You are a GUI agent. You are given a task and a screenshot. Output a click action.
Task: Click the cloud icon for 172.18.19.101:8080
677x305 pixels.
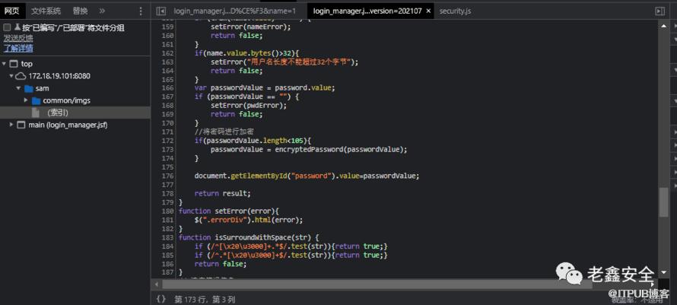[21, 76]
